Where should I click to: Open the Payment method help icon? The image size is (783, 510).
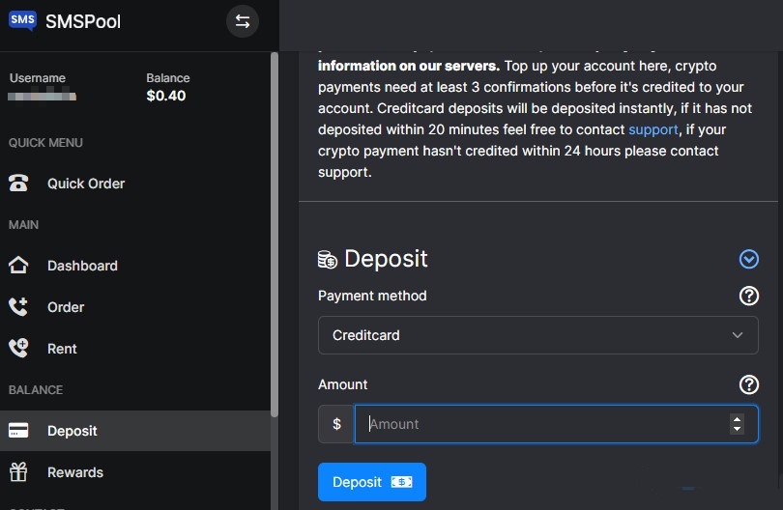748,296
